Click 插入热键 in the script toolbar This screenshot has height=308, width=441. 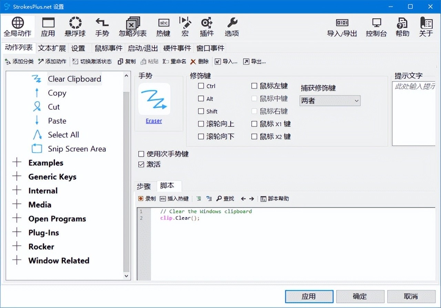click(174, 199)
